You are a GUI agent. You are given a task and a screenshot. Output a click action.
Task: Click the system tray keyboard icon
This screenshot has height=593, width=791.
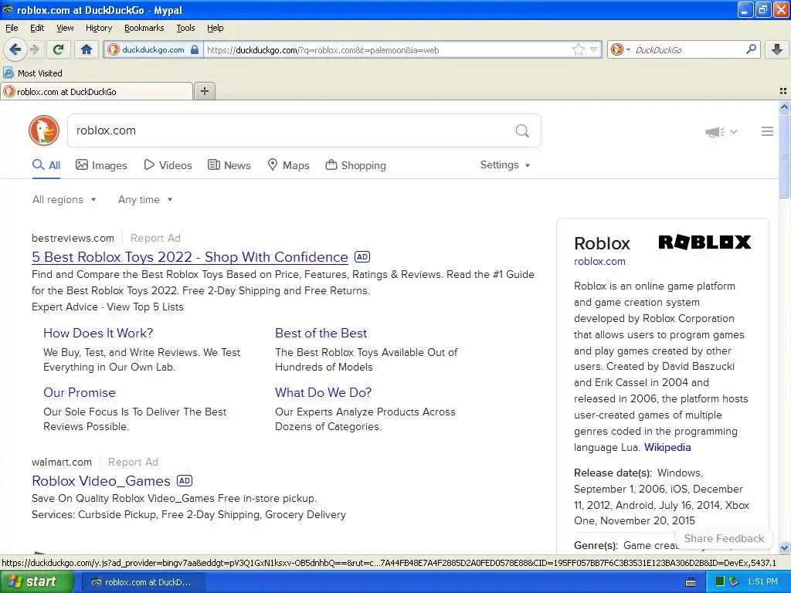pos(691,582)
